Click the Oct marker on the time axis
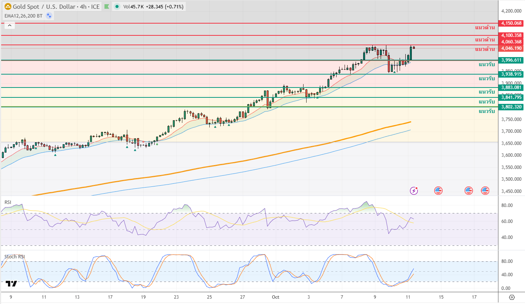The width and height of the screenshot is (525, 304). [x=275, y=297]
